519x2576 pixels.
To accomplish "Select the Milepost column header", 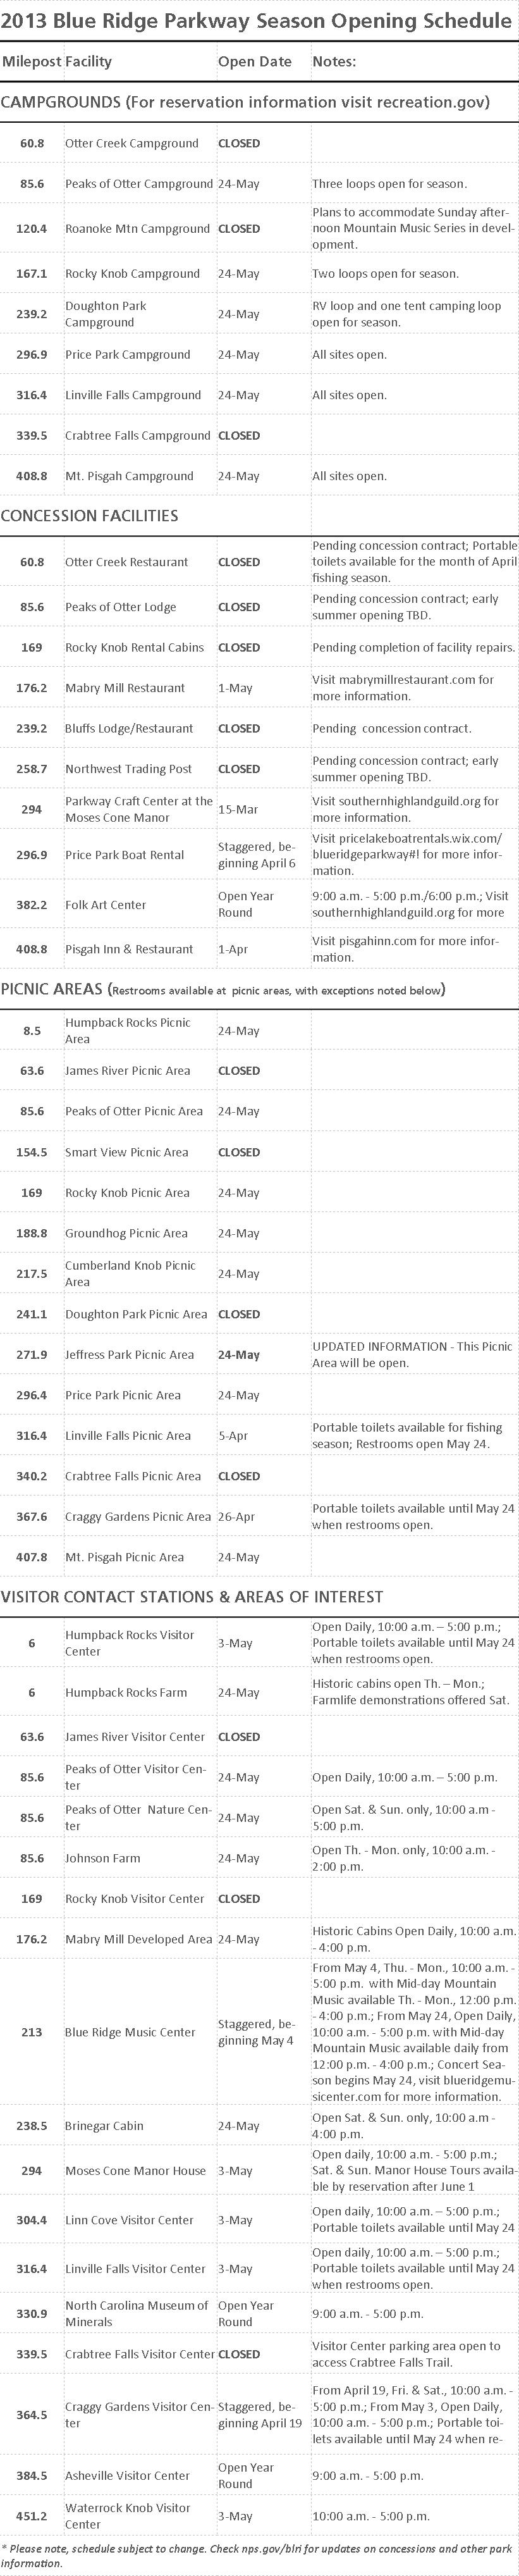I will pos(30,61).
